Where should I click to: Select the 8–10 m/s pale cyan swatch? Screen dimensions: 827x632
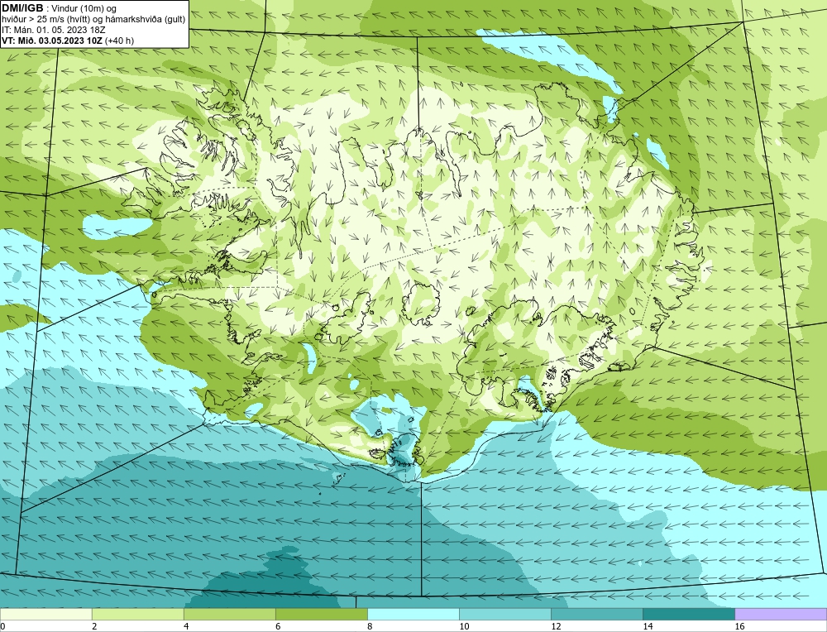click(x=413, y=614)
